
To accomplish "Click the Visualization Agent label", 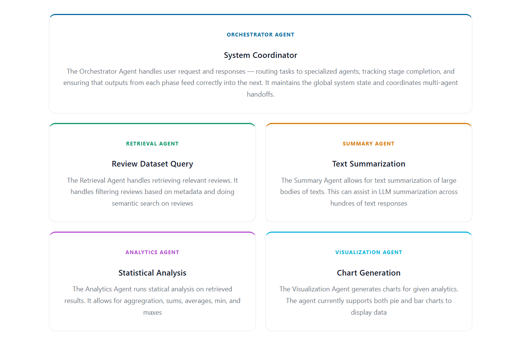I will tap(369, 252).
